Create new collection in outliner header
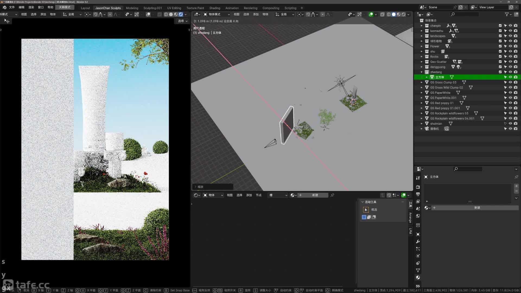 pos(516,14)
